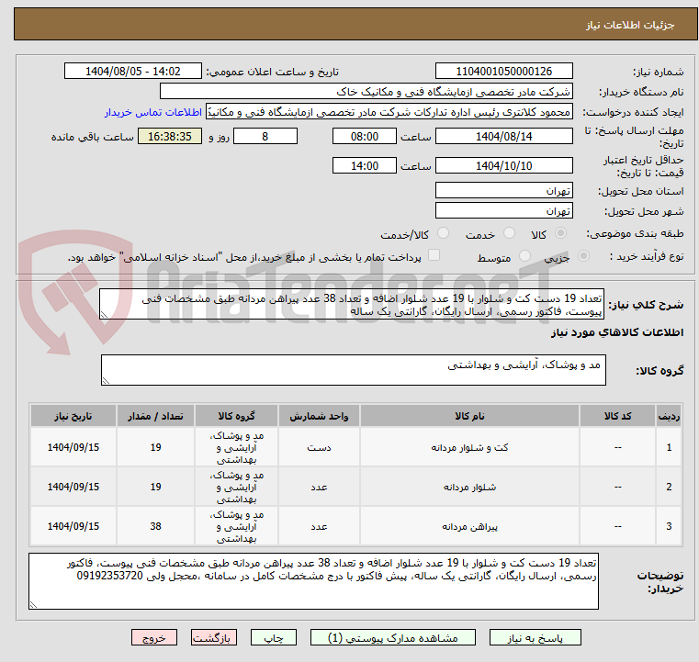Click the 'خروج' exit button
The image size is (699, 662).
[x=153, y=636]
